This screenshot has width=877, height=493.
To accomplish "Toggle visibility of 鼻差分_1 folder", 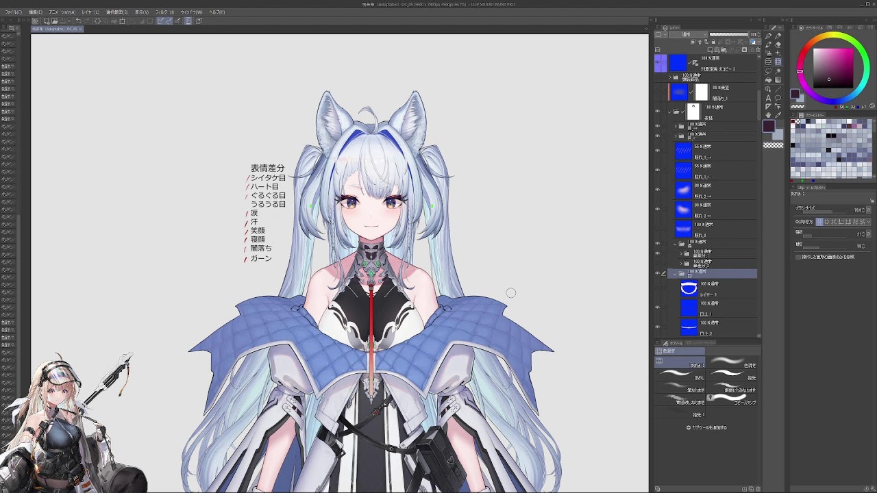I will pyautogui.click(x=657, y=253).
